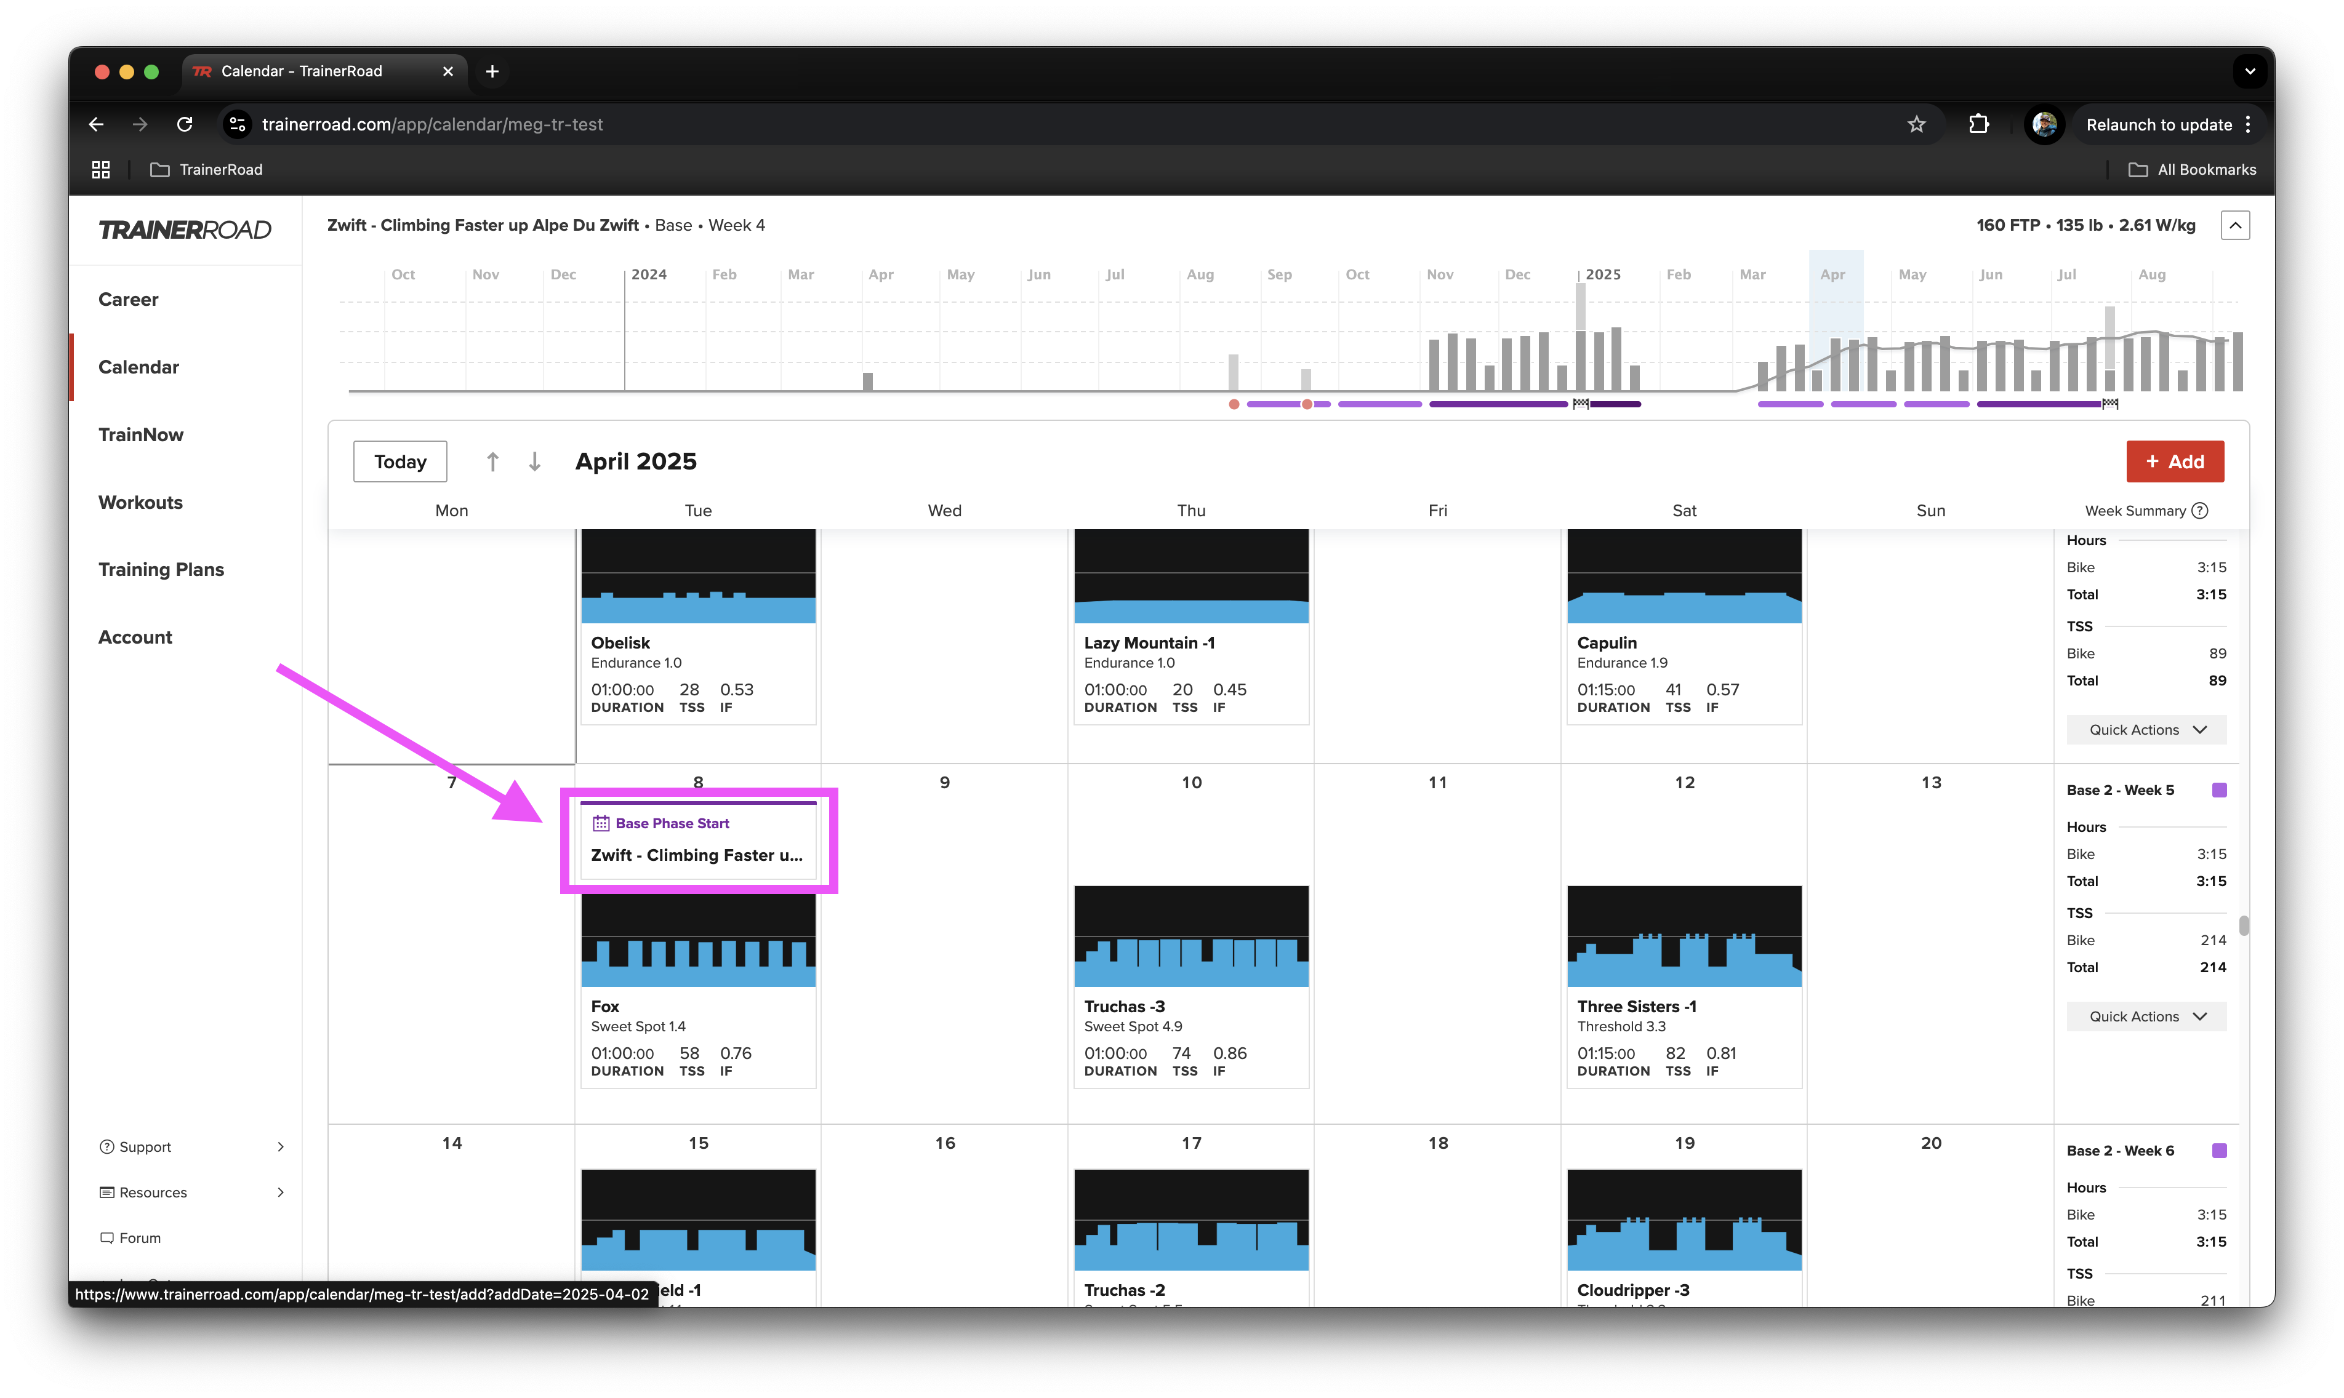This screenshot has height=1398, width=2344.
Task: Expand the Resources submenu chevron
Action: [280, 1192]
